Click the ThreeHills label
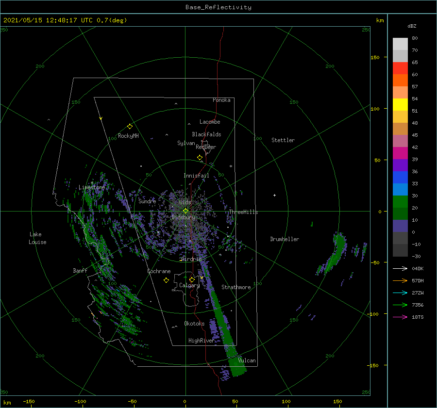 [x=243, y=212]
